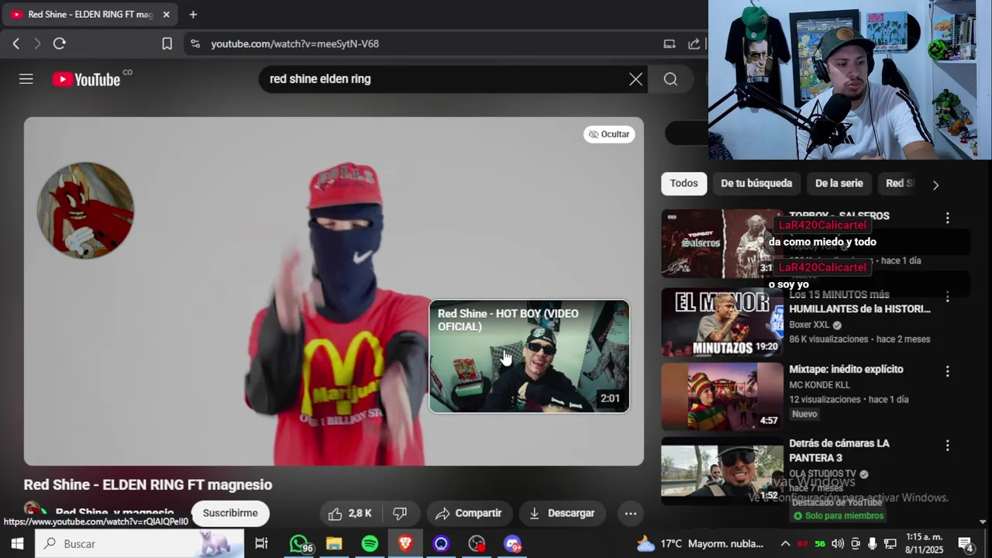The height and width of the screenshot is (558, 992).
Task: Clear the YouTube search text with X
Action: 635,79
